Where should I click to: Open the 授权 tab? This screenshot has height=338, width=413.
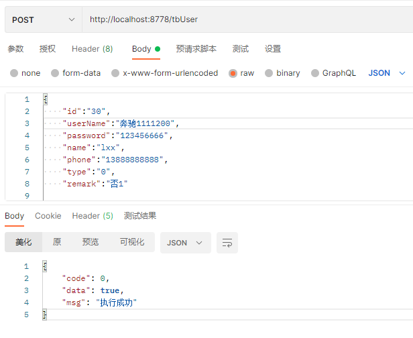(x=48, y=49)
